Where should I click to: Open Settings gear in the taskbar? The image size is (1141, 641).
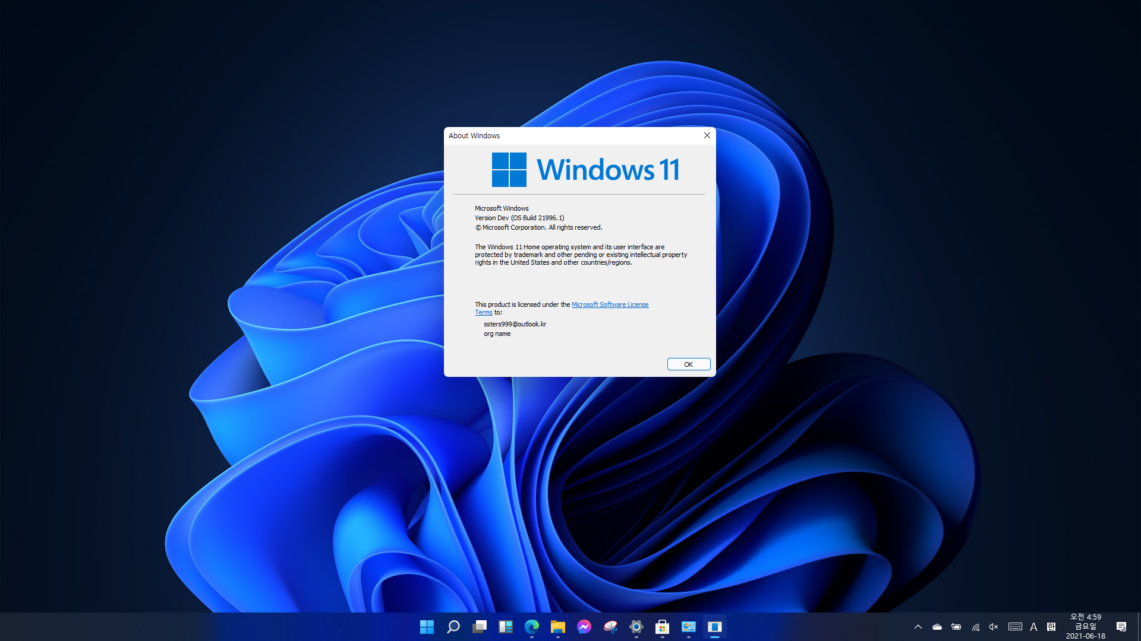click(x=636, y=627)
